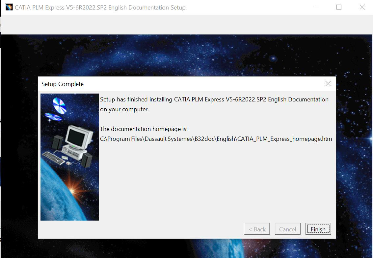
Task: Click the CATIA setup icon in title bar
Action: click(x=9, y=7)
